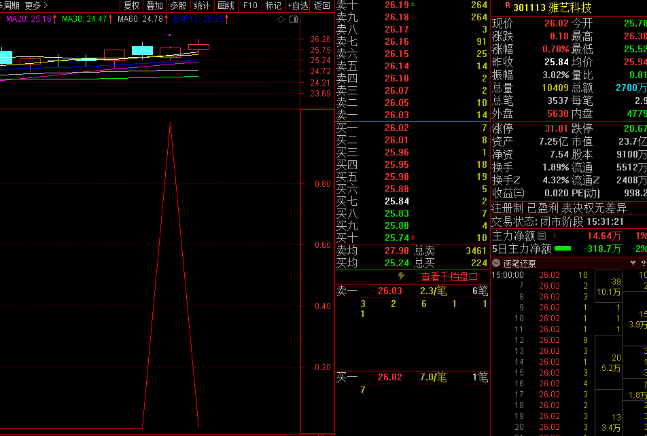The height and width of the screenshot is (436, 647).
Task: Open the 叠加 overlay menu
Action: [154, 5]
